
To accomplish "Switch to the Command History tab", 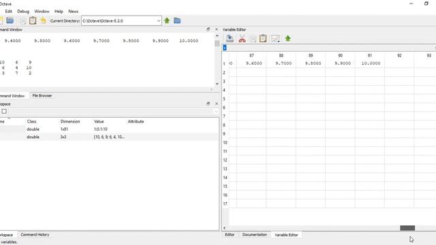I will click(x=35, y=235).
